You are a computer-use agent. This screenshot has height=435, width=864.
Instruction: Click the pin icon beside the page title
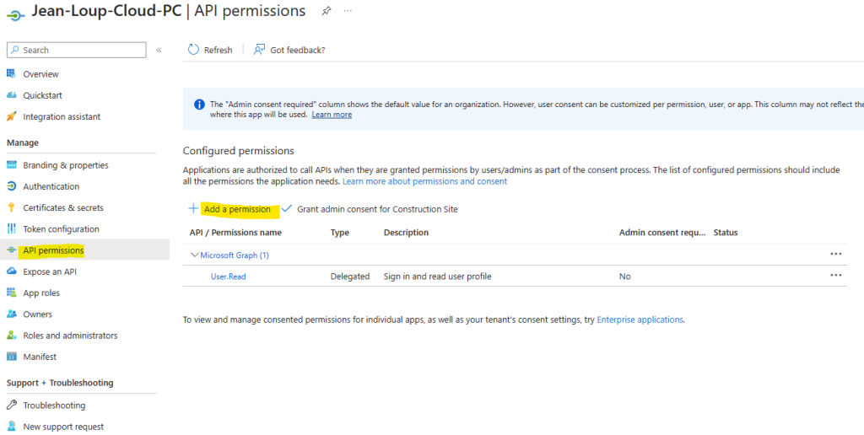coord(327,11)
